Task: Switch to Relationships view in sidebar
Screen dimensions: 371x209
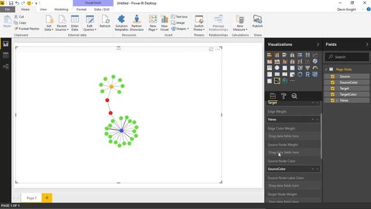Action: [x=6, y=67]
